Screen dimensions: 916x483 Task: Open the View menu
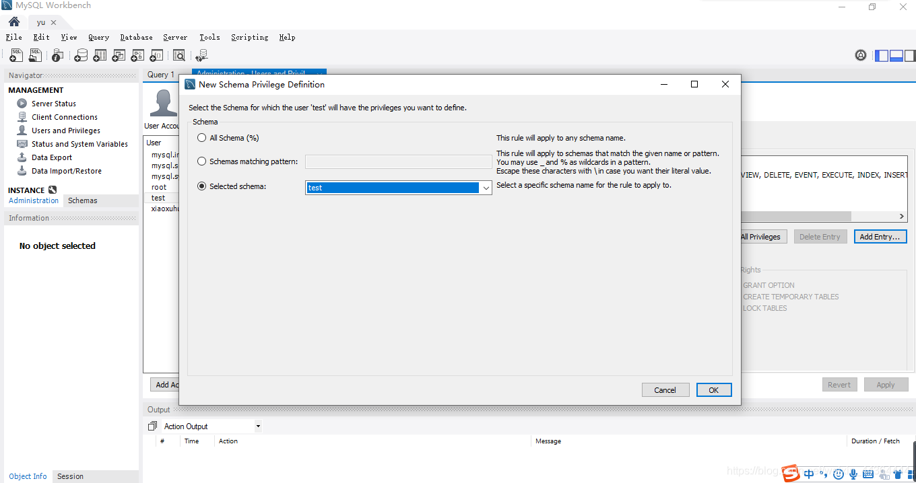pyautogui.click(x=69, y=37)
